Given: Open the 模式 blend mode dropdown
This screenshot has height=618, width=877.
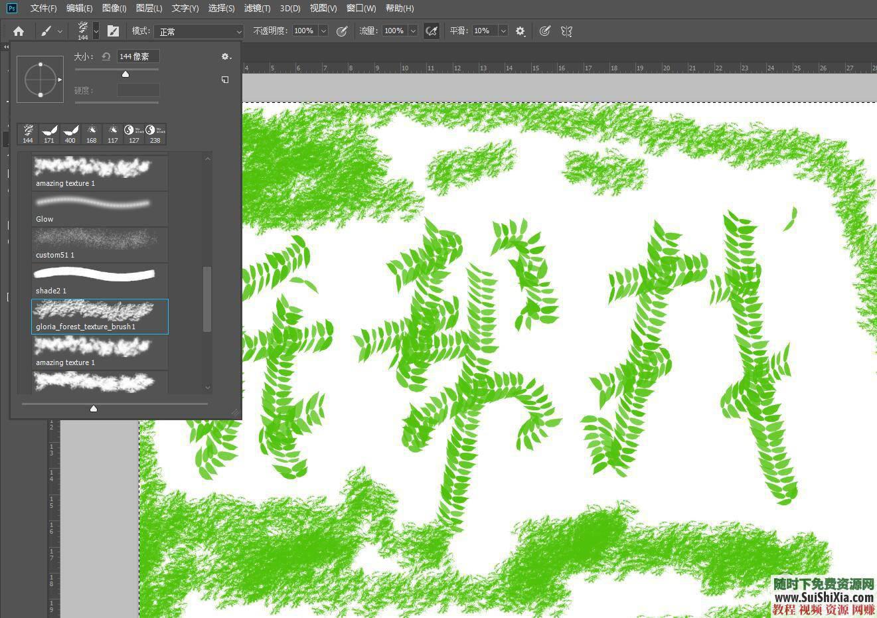Looking at the screenshot, I should (199, 31).
